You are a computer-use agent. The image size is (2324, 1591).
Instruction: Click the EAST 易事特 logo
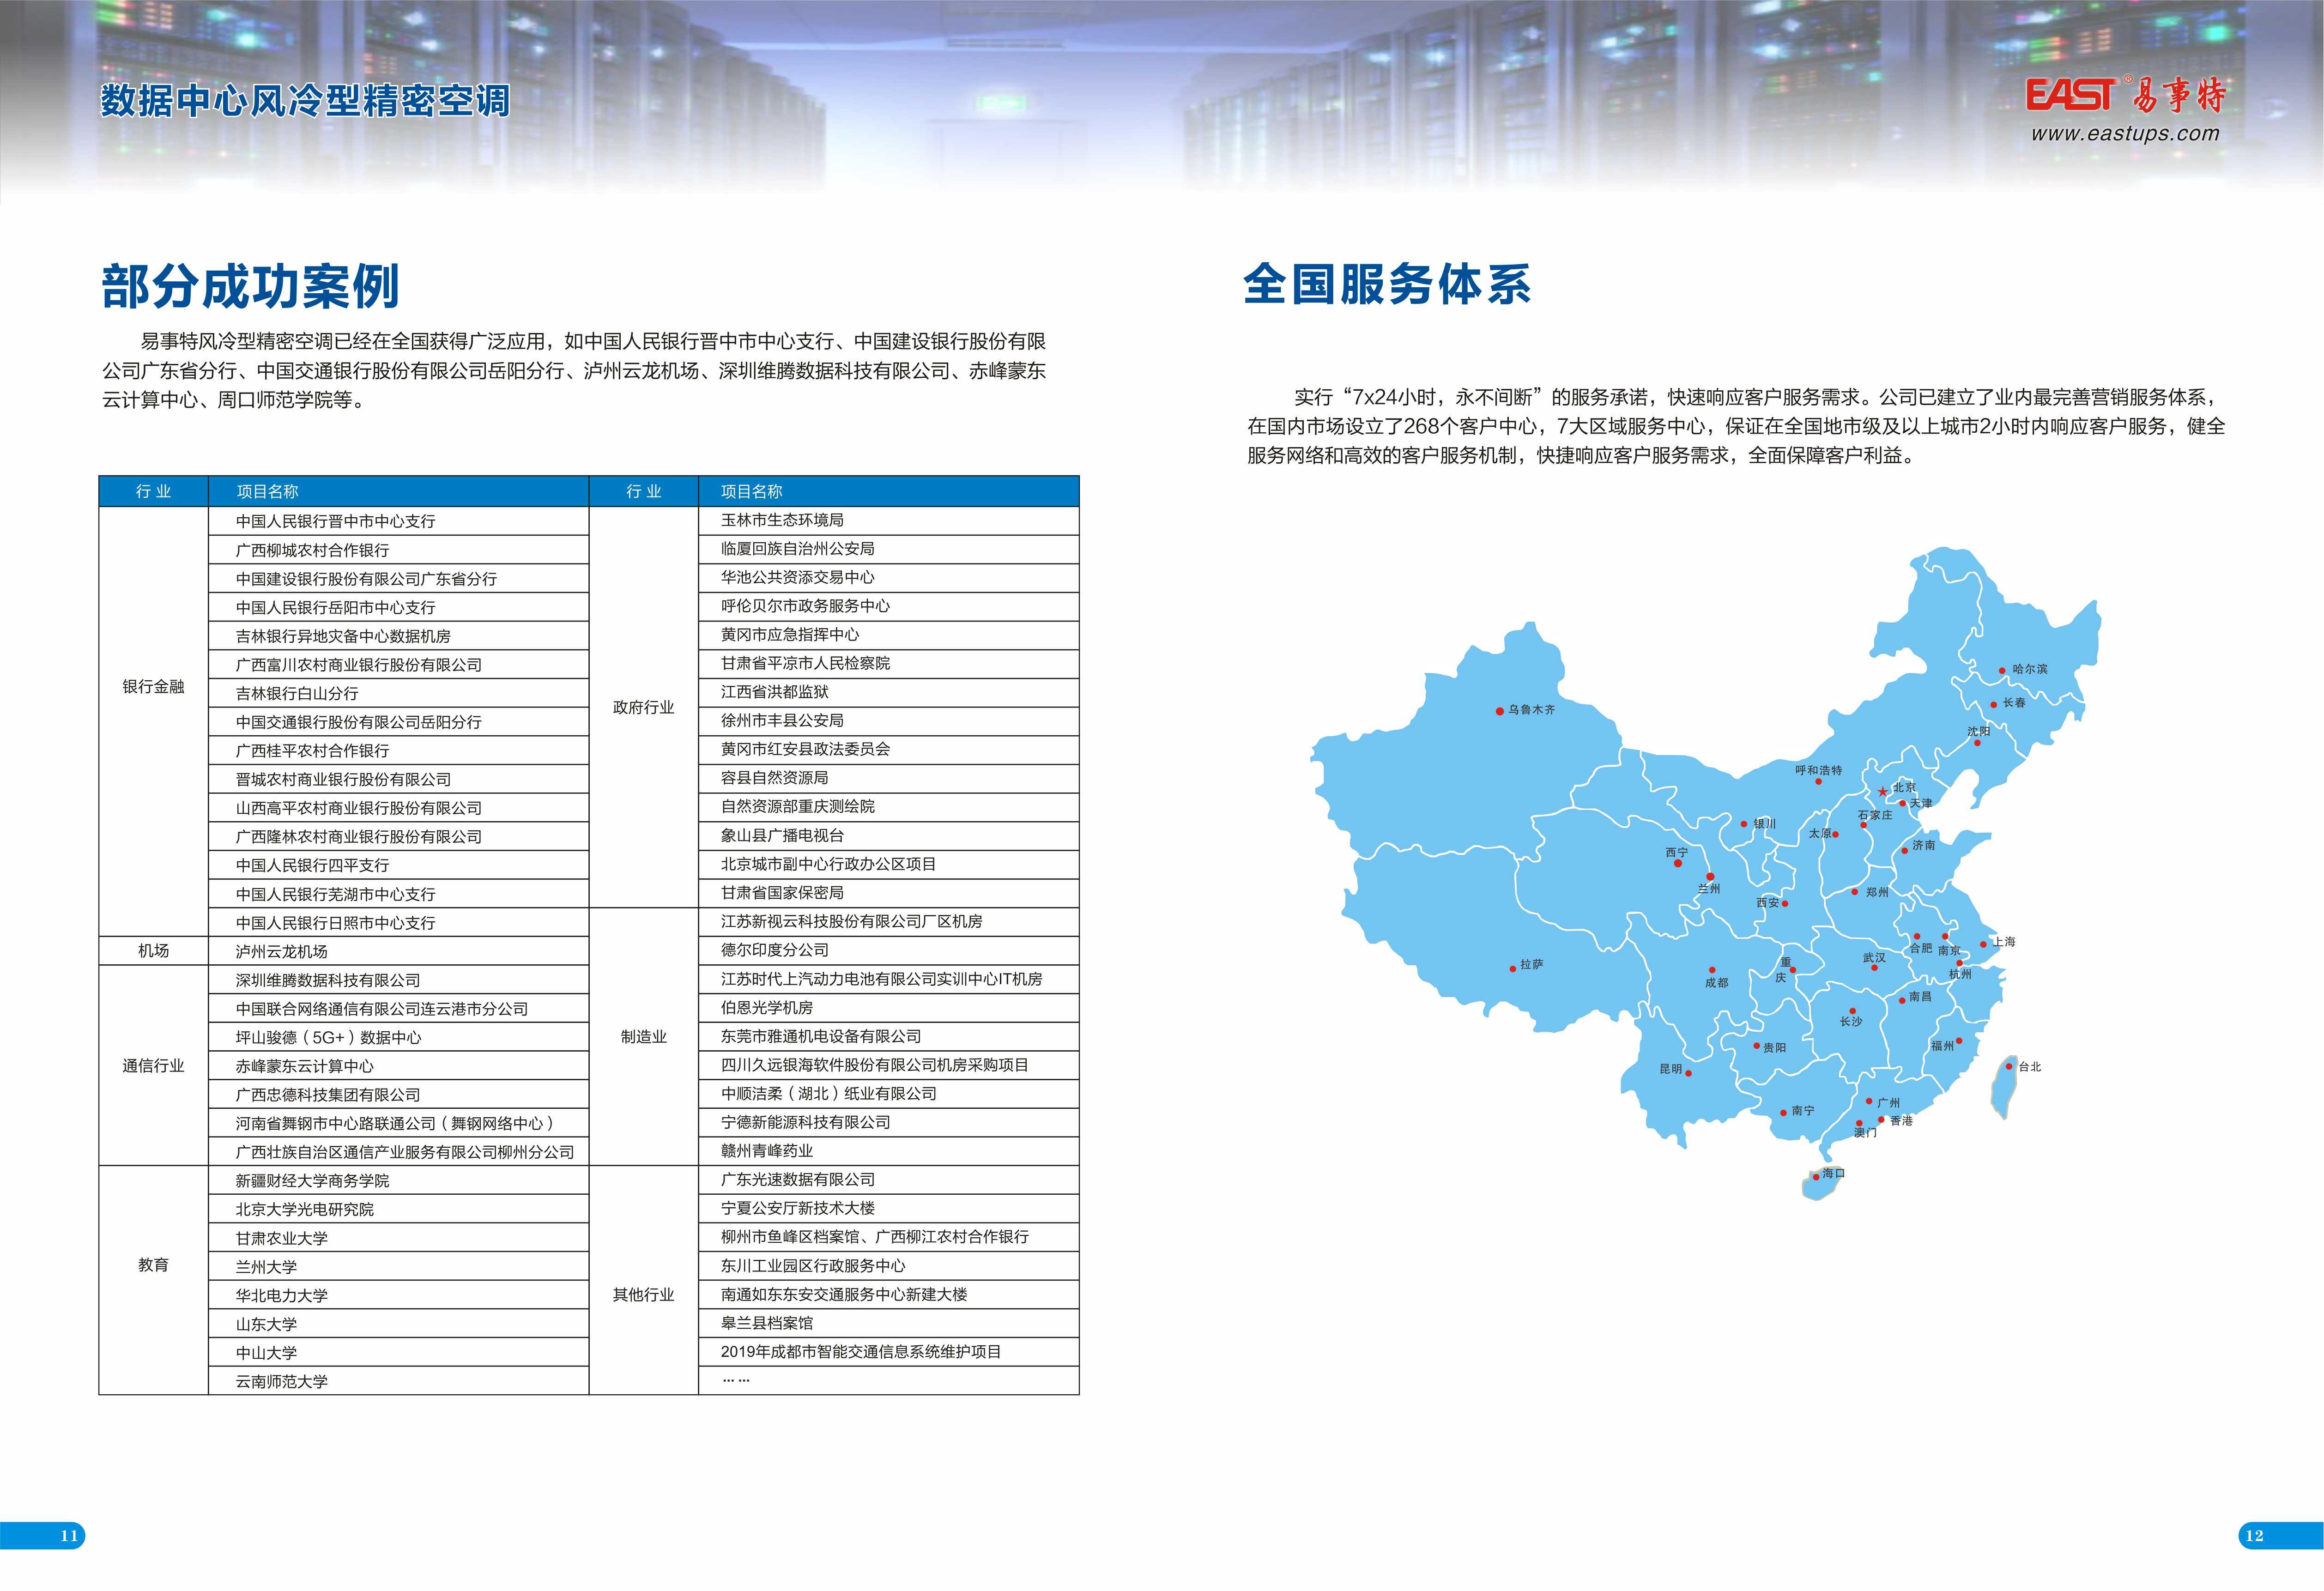2126,96
